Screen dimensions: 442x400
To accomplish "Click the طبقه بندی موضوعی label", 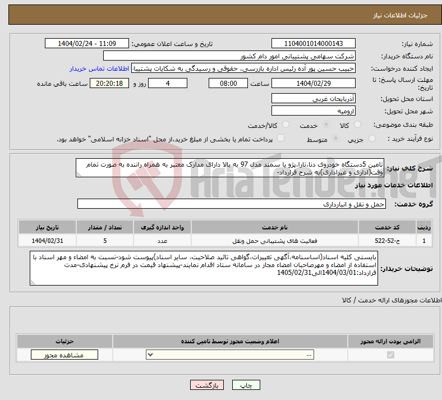I will point(403,125).
